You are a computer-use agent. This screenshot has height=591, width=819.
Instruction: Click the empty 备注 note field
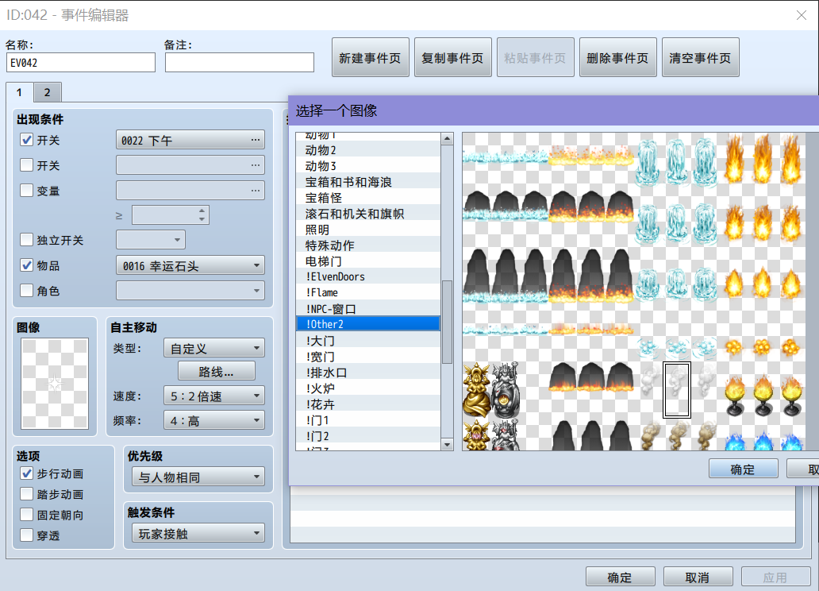point(240,62)
